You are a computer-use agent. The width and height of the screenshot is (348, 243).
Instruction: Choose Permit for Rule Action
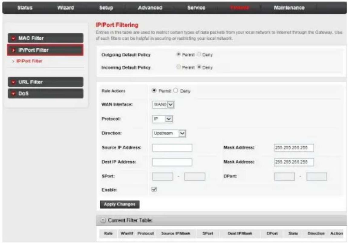tap(154, 90)
